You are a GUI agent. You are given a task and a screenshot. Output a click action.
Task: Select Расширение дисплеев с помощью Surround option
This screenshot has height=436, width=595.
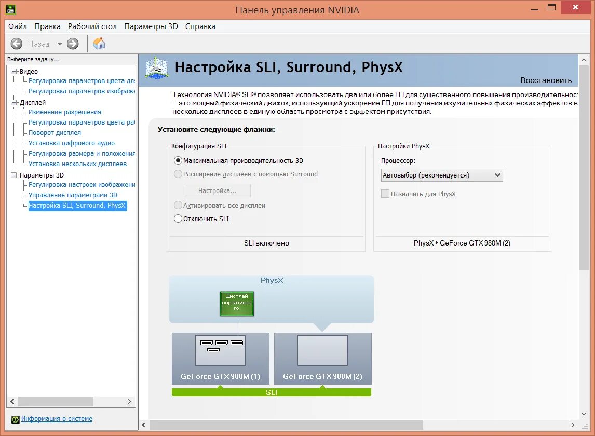(178, 174)
